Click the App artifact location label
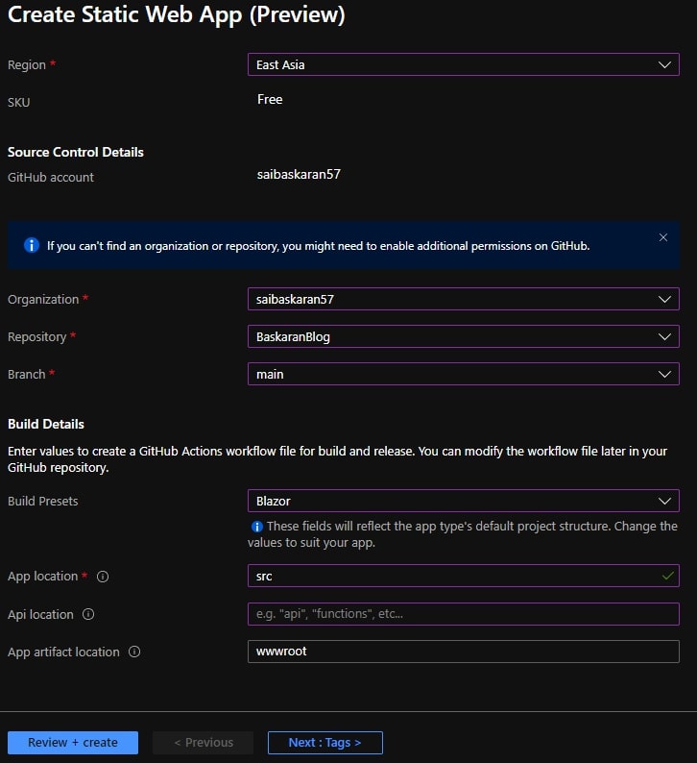The width and height of the screenshot is (697, 763). pos(63,652)
